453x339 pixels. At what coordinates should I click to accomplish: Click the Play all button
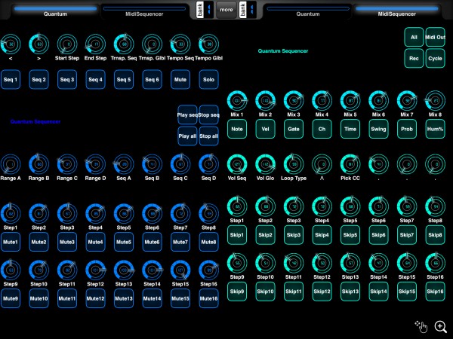coord(187,136)
